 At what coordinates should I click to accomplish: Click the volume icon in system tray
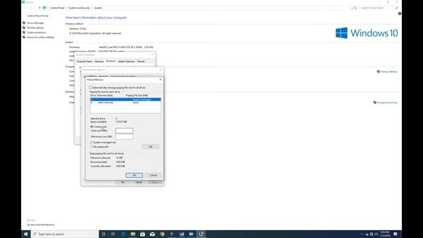pos(376,234)
